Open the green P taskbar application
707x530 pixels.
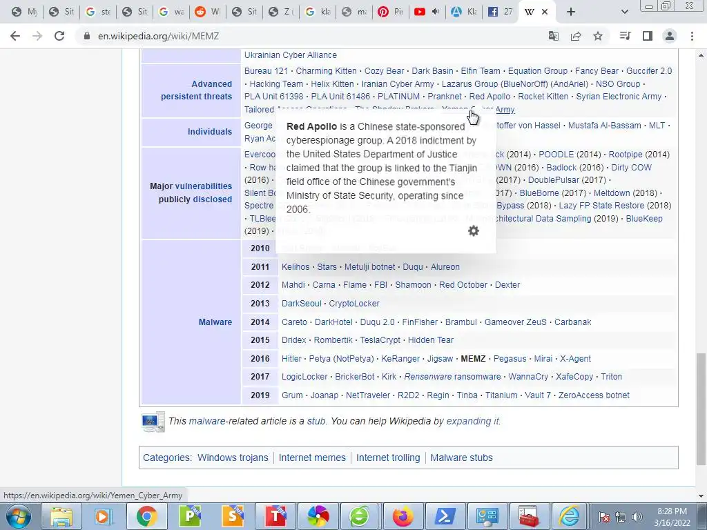pyautogui.click(x=190, y=516)
